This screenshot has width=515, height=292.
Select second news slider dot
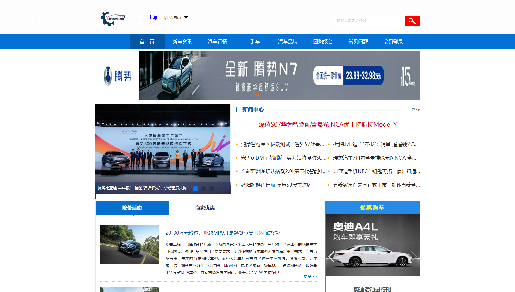(204, 189)
